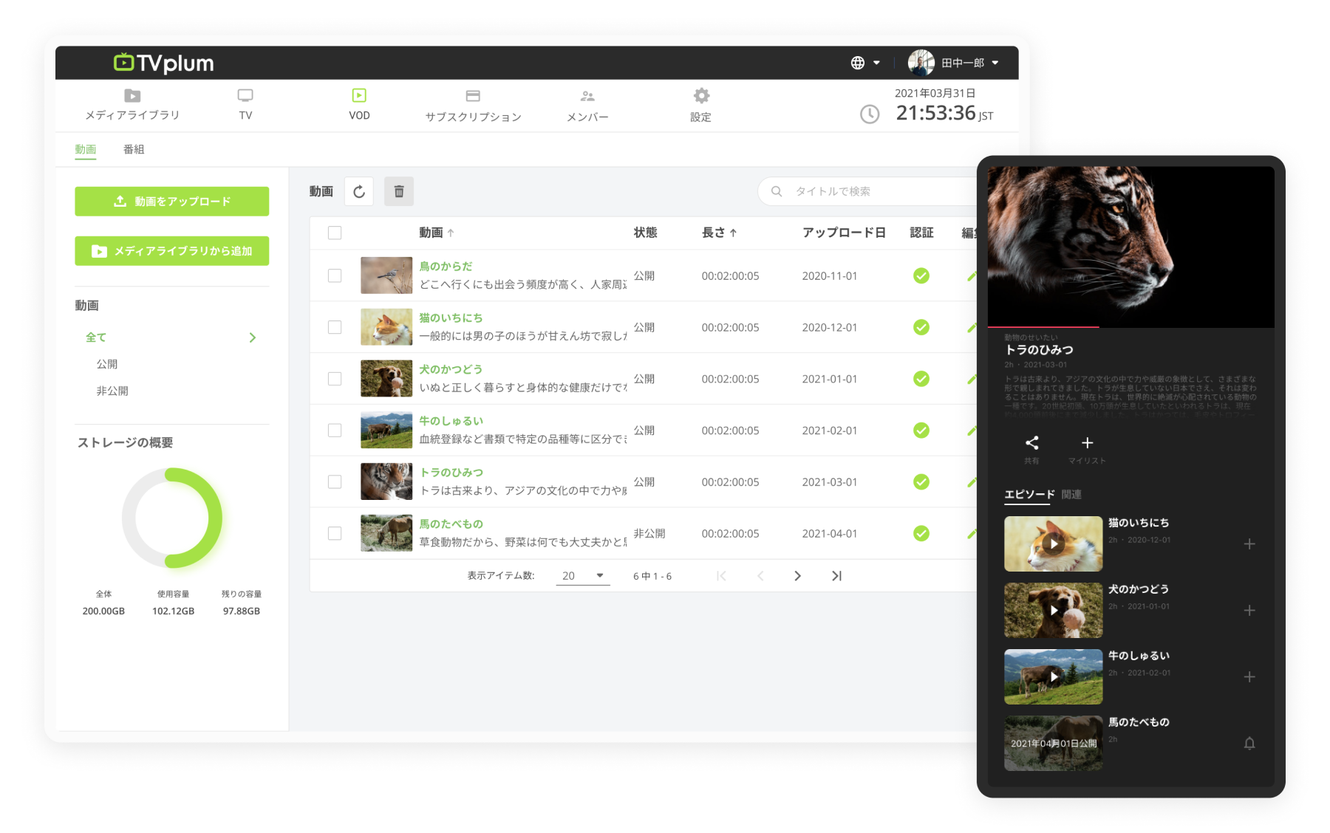The width and height of the screenshot is (1330, 833).
Task: Check the box for 鳥のからだ row
Action: pos(335,275)
